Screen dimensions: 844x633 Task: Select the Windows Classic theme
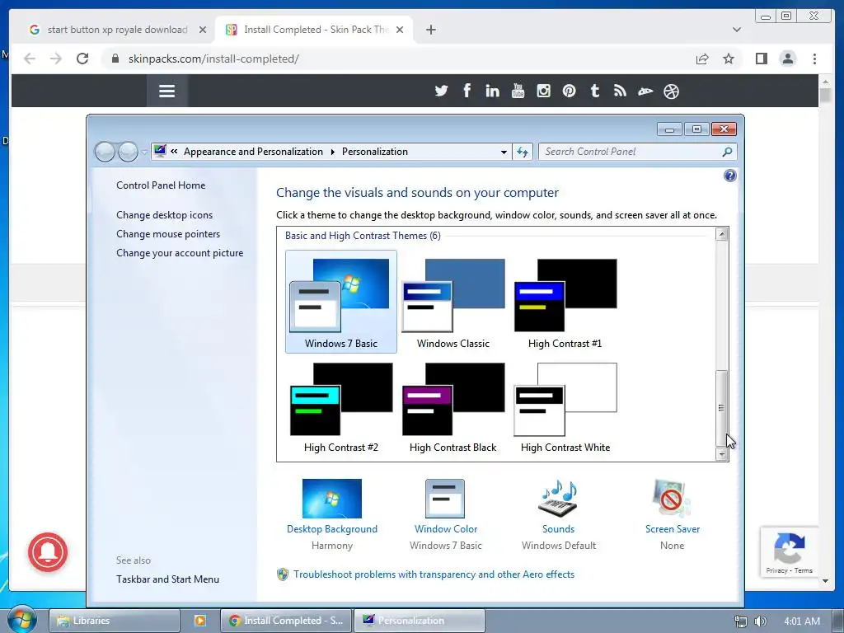pyautogui.click(x=453, y=302)
